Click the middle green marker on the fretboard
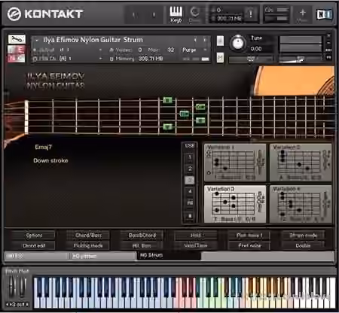The image size is (339, 313). (185, 114)
